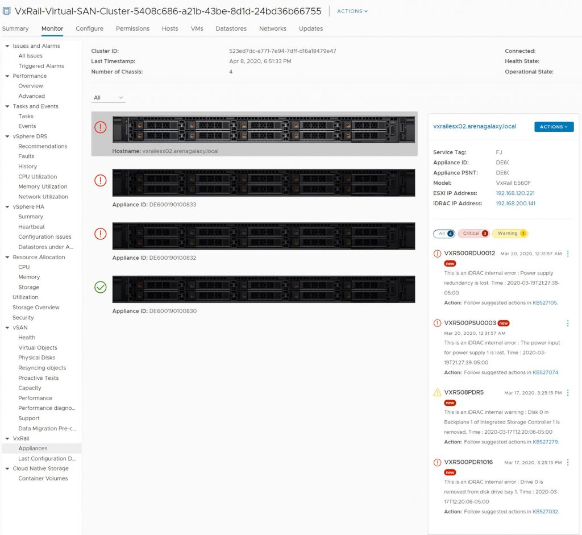This screenshot has height=535, width=582.
Task: Open All Issues in sidebar
Action: tap(31, 56)
